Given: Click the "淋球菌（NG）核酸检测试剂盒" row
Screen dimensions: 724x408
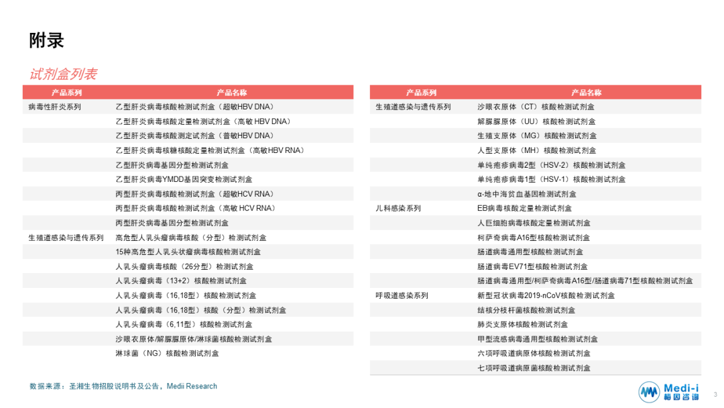Looking at the screenshot, I should 167,354.
